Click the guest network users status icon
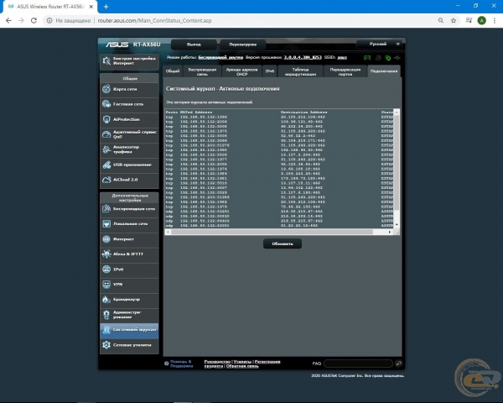This screenshot has width=503, height=403. tap(379, 58)
